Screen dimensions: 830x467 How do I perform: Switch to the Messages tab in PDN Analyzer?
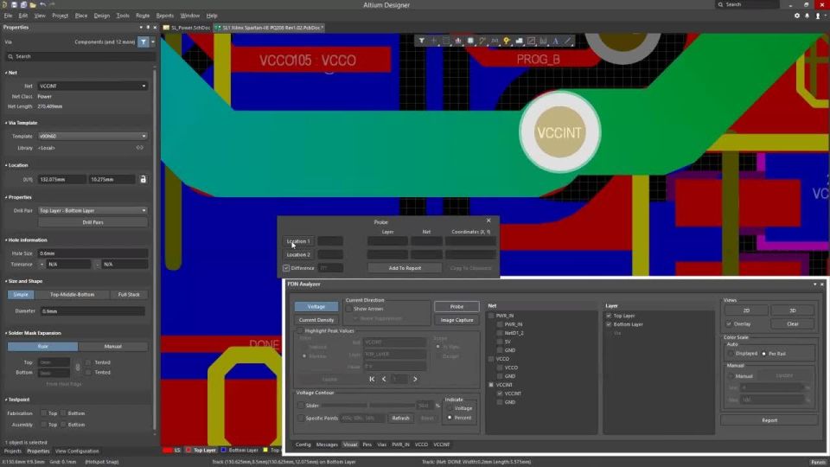point(327,445)
